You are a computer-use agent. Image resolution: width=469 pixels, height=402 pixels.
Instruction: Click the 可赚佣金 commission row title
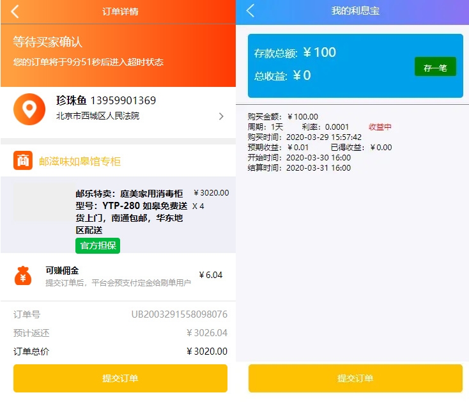[62, 270]
